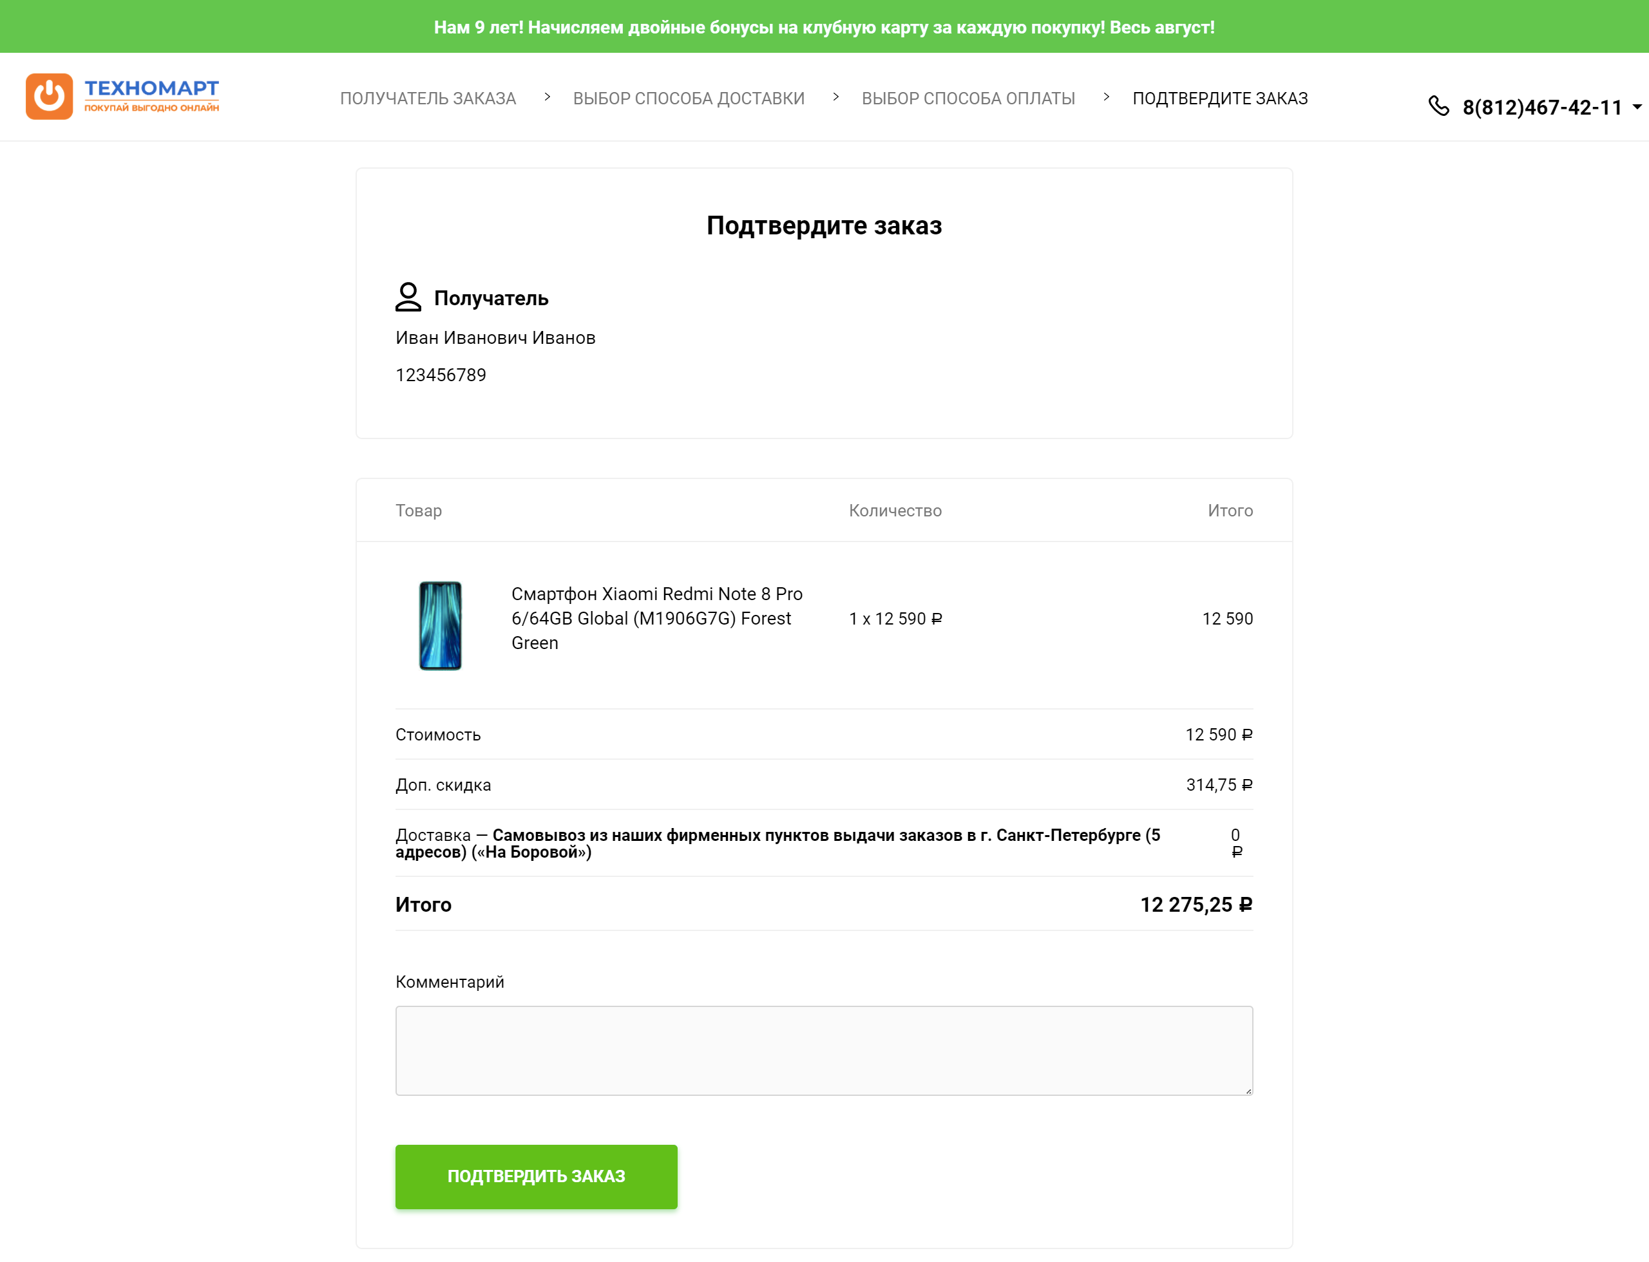The height and width of the screenshot is (1262, 1649).
Task: Click the Товар column header
Action: (419, 511)
